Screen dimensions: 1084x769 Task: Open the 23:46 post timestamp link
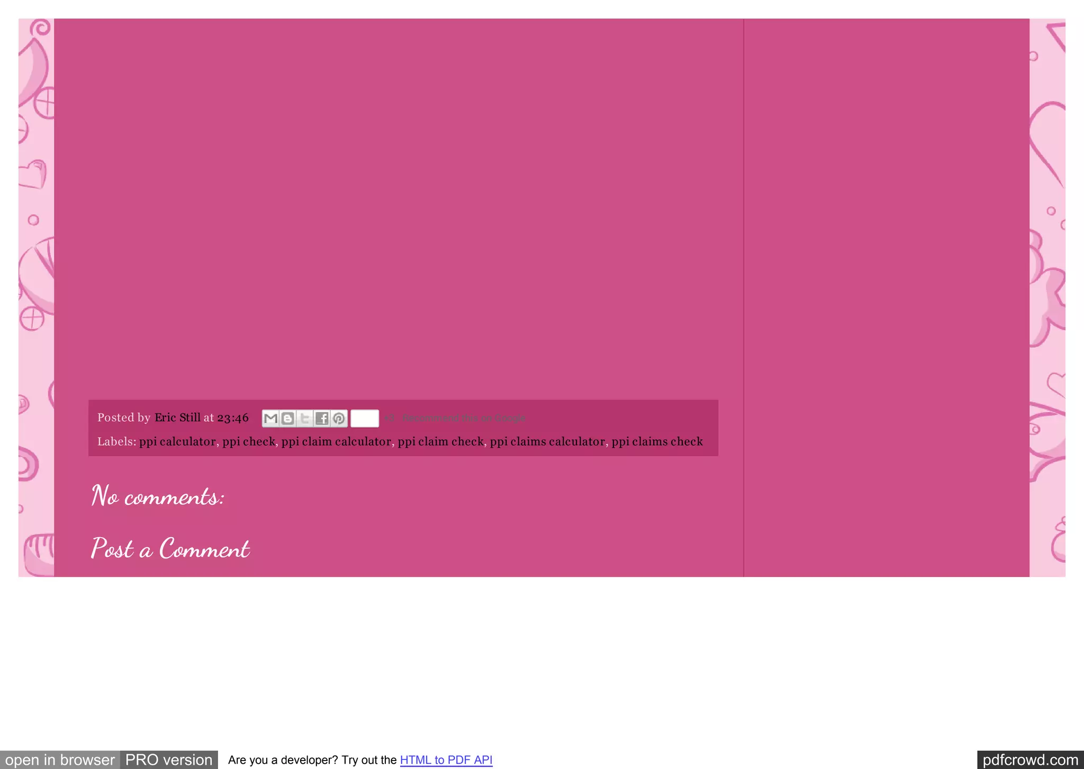click(x=233, y=418)
